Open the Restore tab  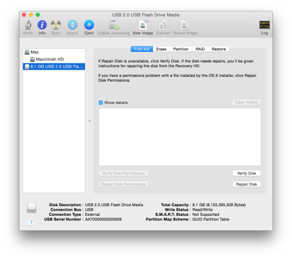click(218, 49)
